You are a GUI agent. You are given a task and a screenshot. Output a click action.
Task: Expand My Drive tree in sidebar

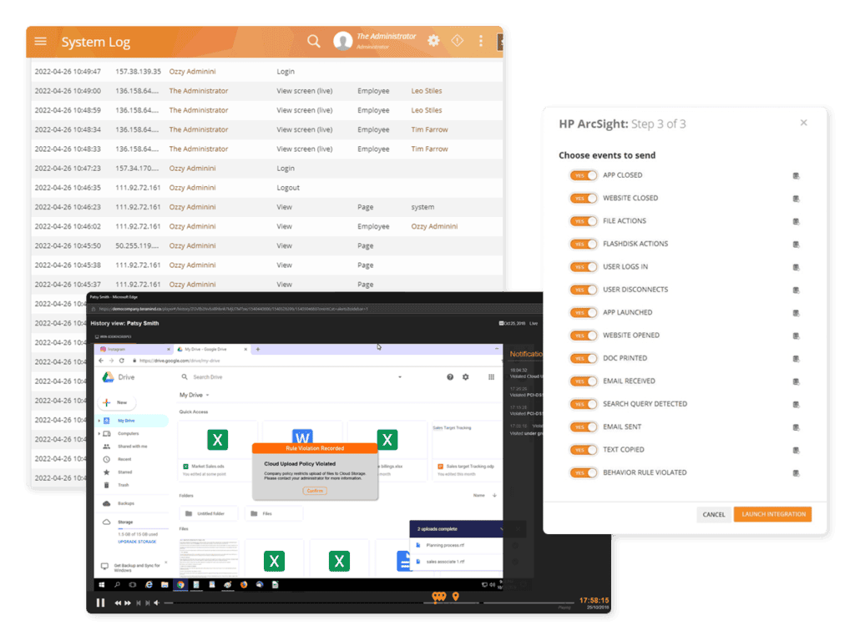tap(99, 421)
